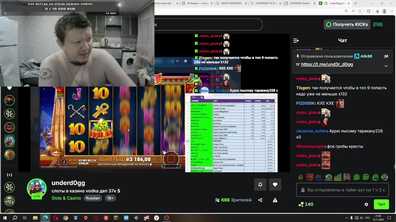Click Wondrousspin username in chat
This screenshot has height=222, width=396.
pyautogui.click(x=311, y=146)
